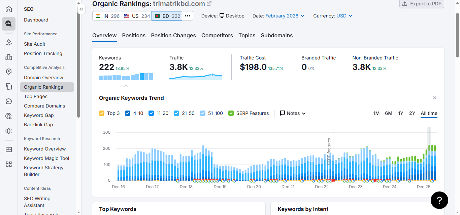Image resolution: width=460 pixels, height=215 pixels.
Task: Open the megaphone Advertising icon in rail
Action: click(9, 131)
